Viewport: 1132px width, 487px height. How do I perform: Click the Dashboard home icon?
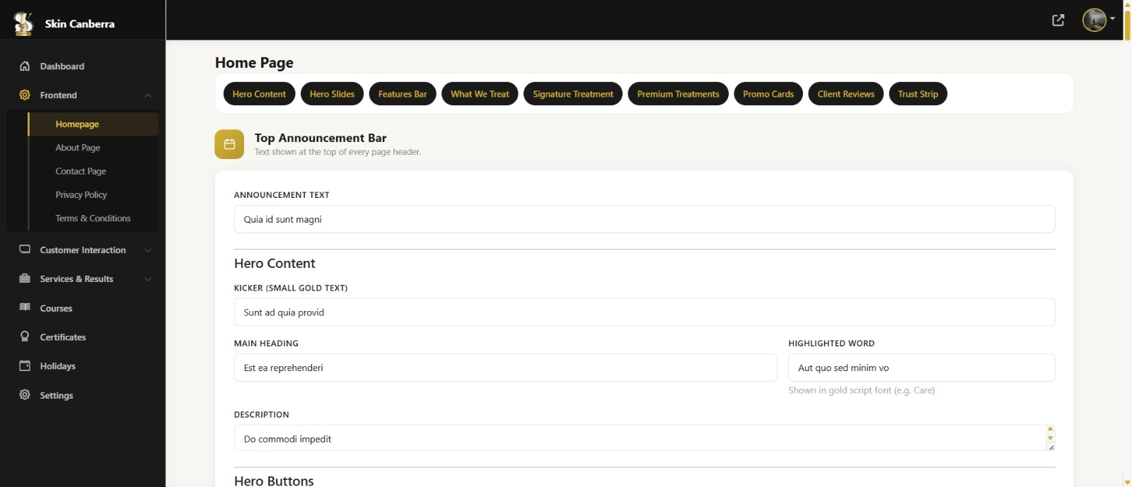[x=25, y=66]
